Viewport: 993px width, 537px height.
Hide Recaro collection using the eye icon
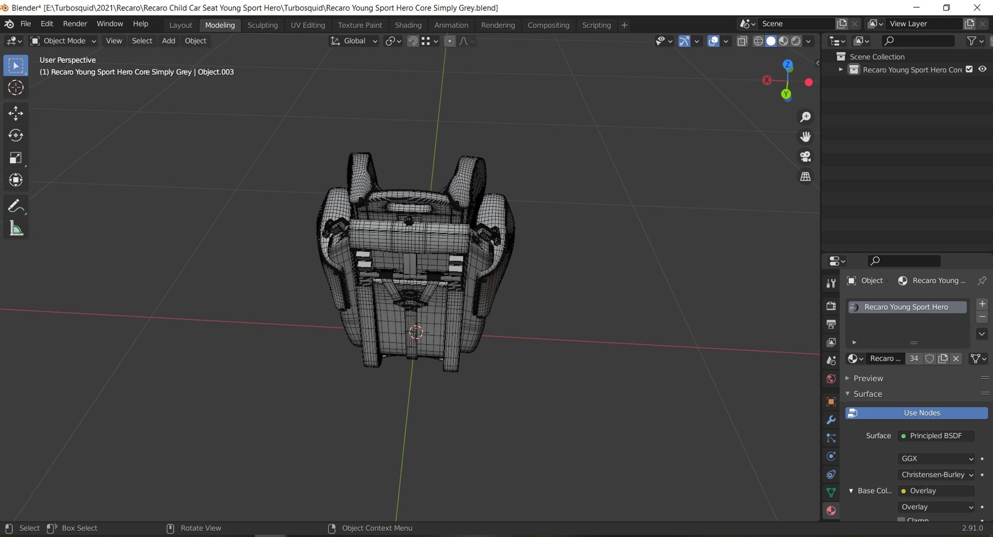(x=982, y=69)
